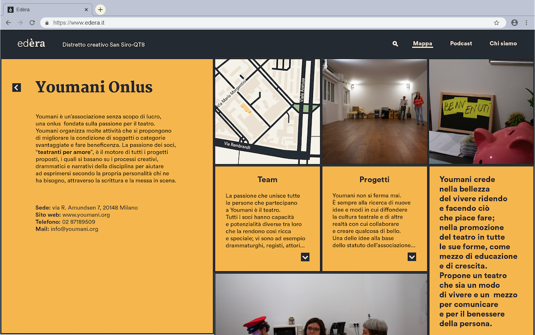Open the Chrome three-dot menu
Viewport: 535px width, 335px height.
click(x=527, y=22)
